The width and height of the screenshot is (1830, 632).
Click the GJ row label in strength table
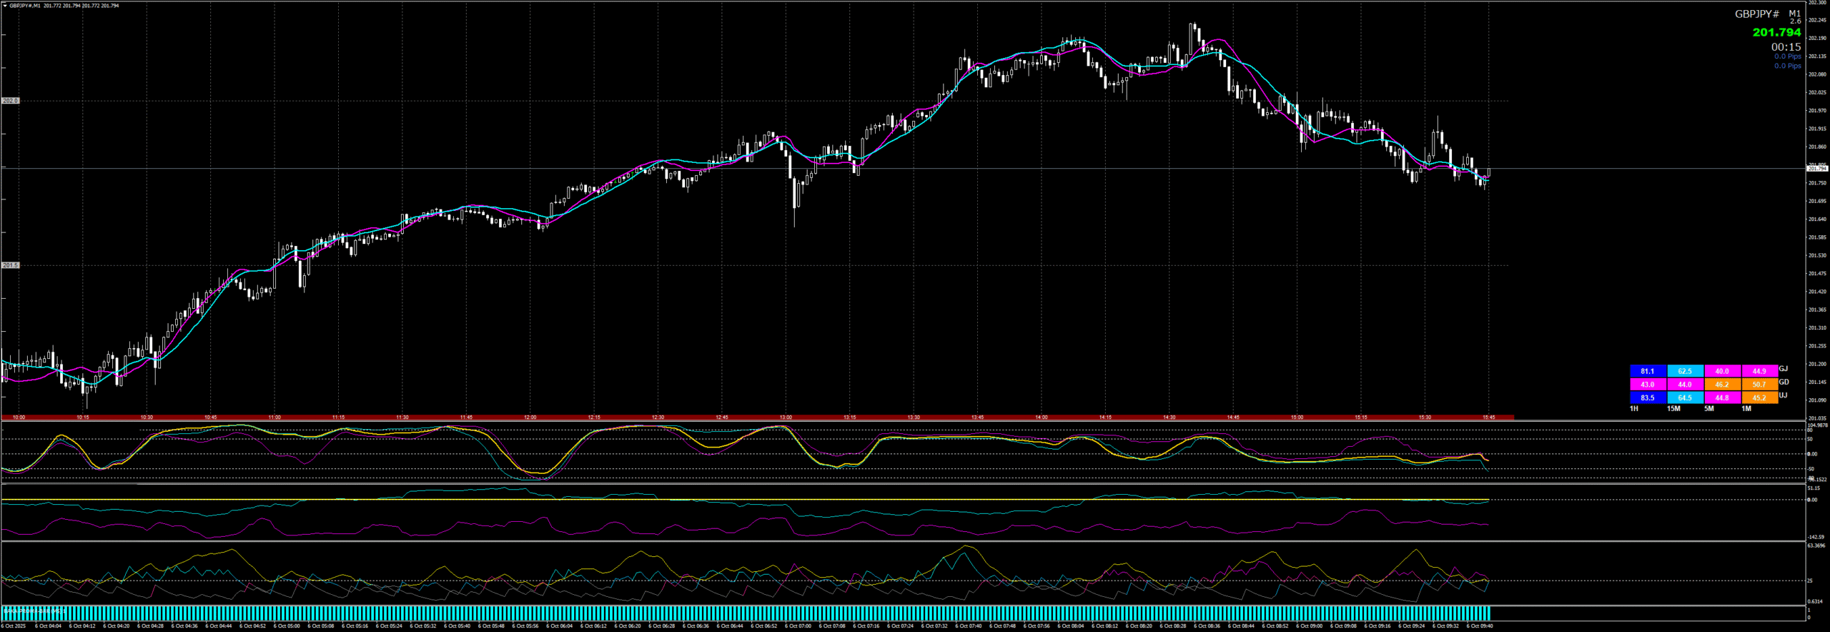(1783, 369)
